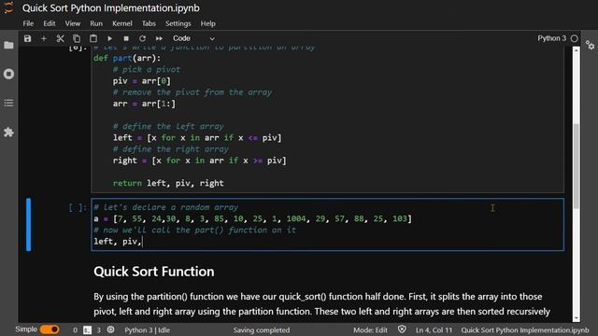Click the kernel sessions icon in status bar
The width and height of the screenshot is (598, 336).
coord(110,329)
